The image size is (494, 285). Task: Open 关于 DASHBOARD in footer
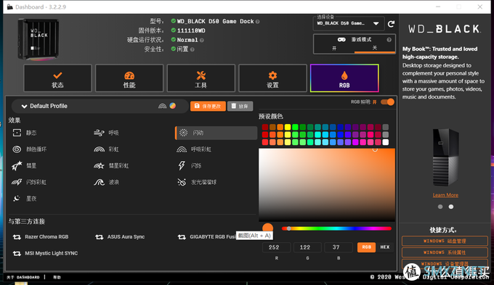pyautogui.click(x=23, y=278)
